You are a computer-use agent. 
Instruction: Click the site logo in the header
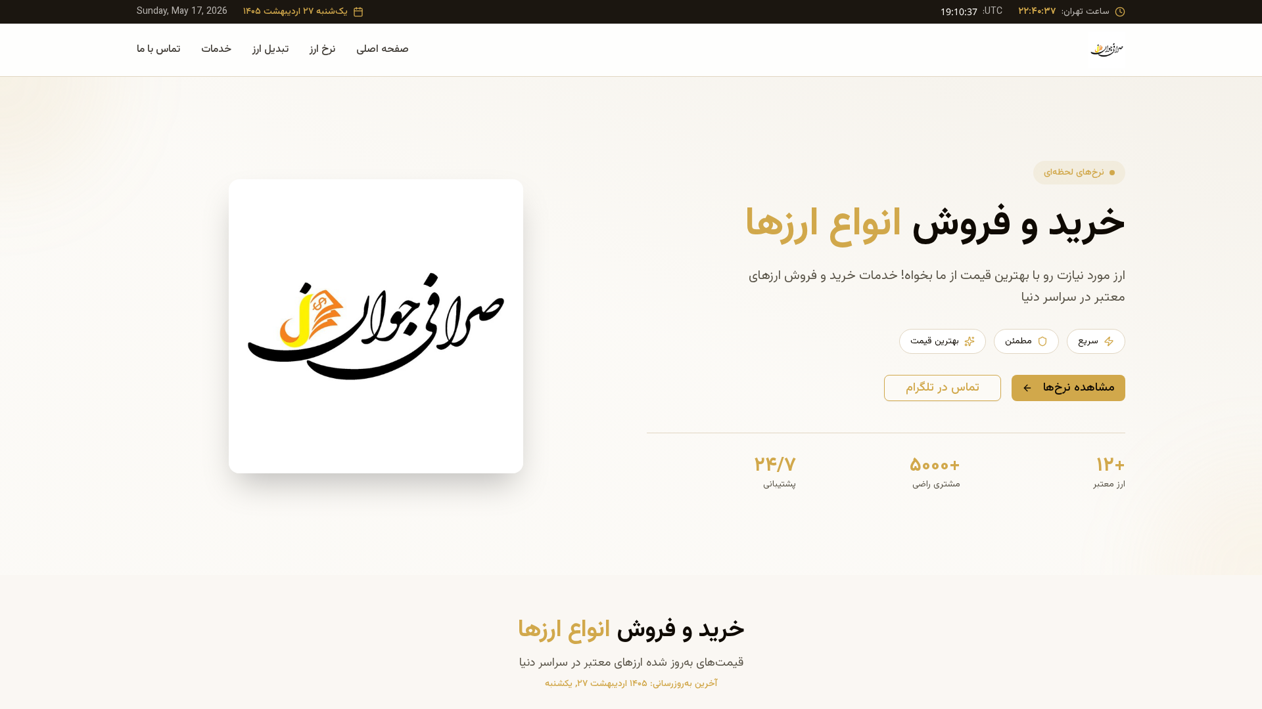(x=1108, y=50)
